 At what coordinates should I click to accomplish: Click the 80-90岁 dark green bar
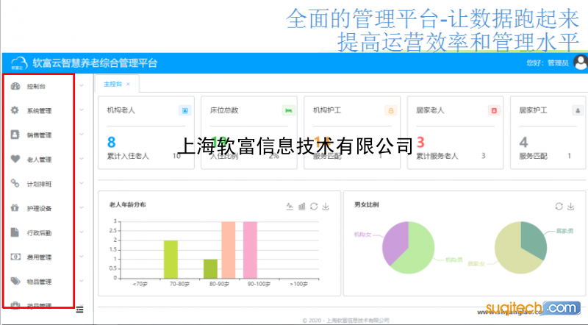[x=210, y=268]
